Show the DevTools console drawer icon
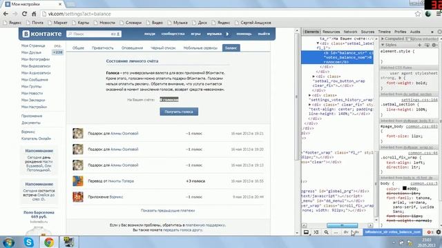Viewport: 442px width, 248px height. 316,232
